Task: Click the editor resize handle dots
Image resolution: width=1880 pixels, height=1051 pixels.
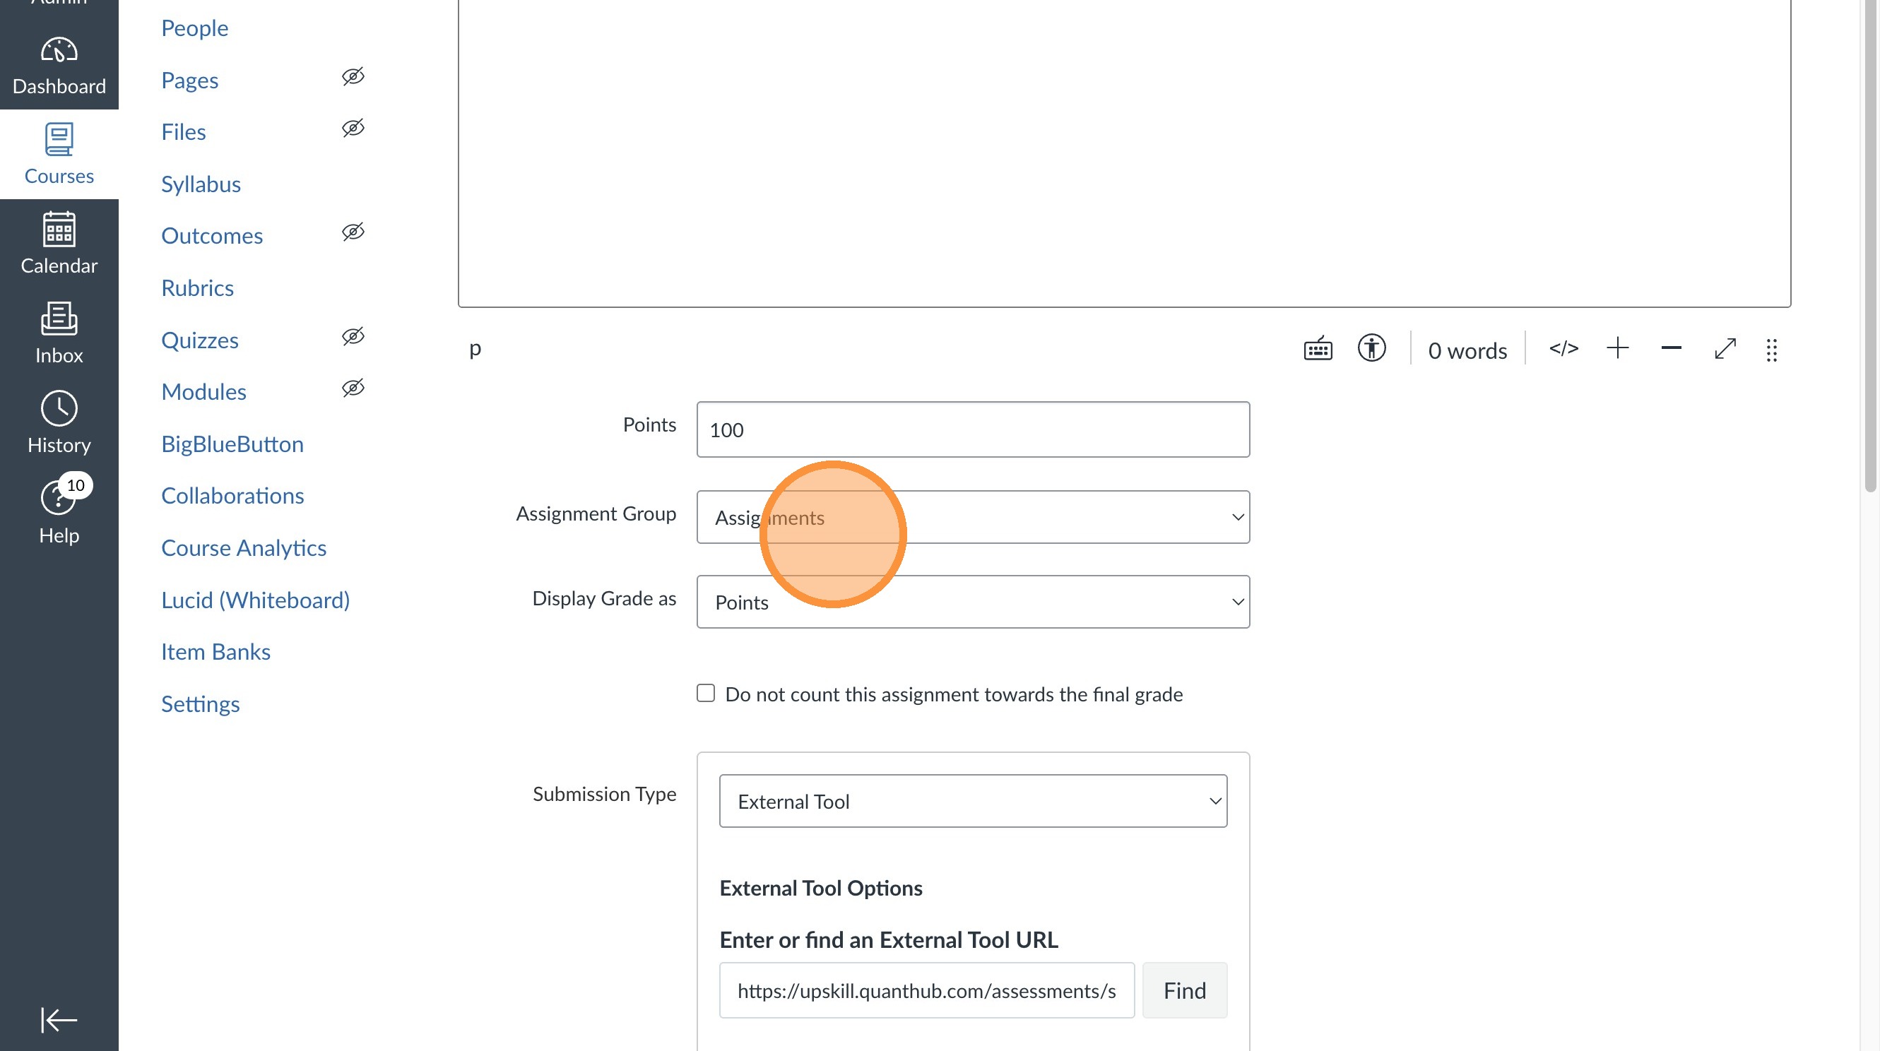Action: tap(1771, 350)
